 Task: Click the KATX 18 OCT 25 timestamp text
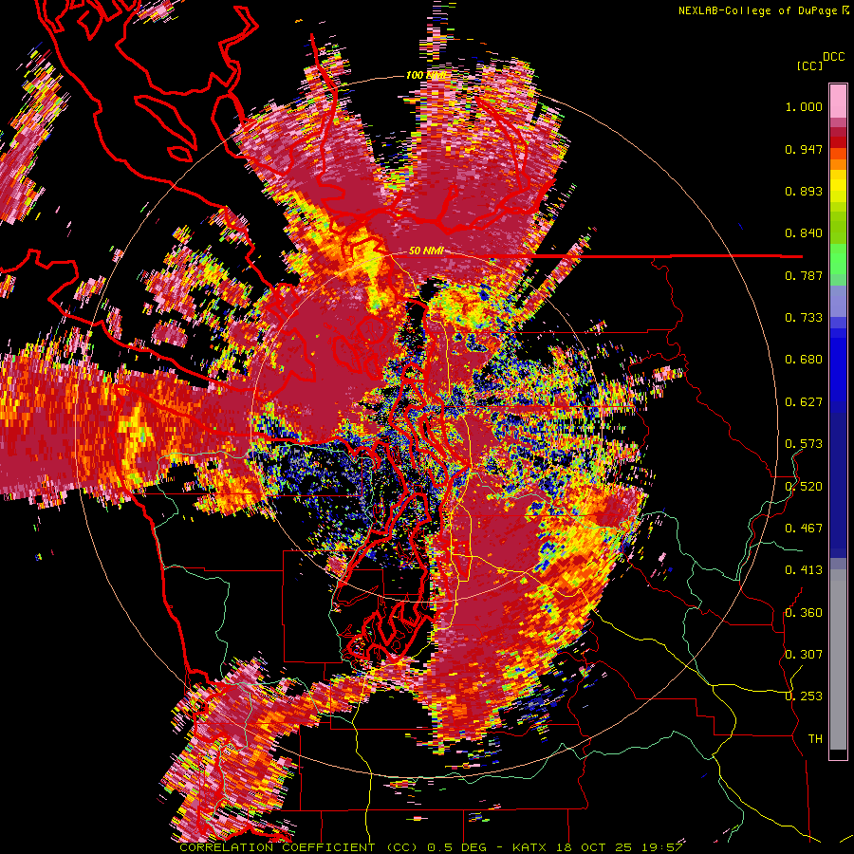[x=598, y=847]
